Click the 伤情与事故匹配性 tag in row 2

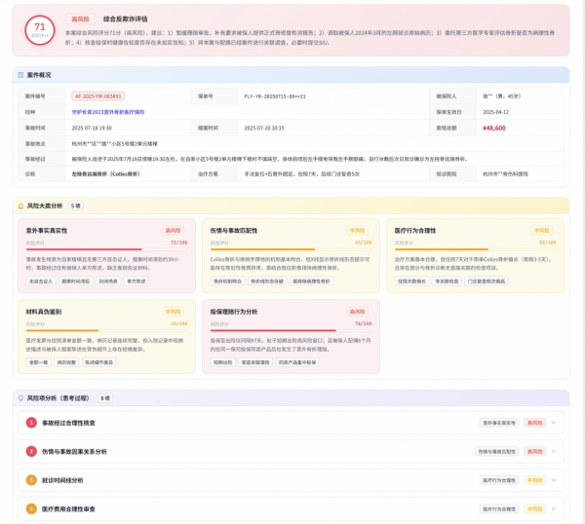click(x=497, y=451)
